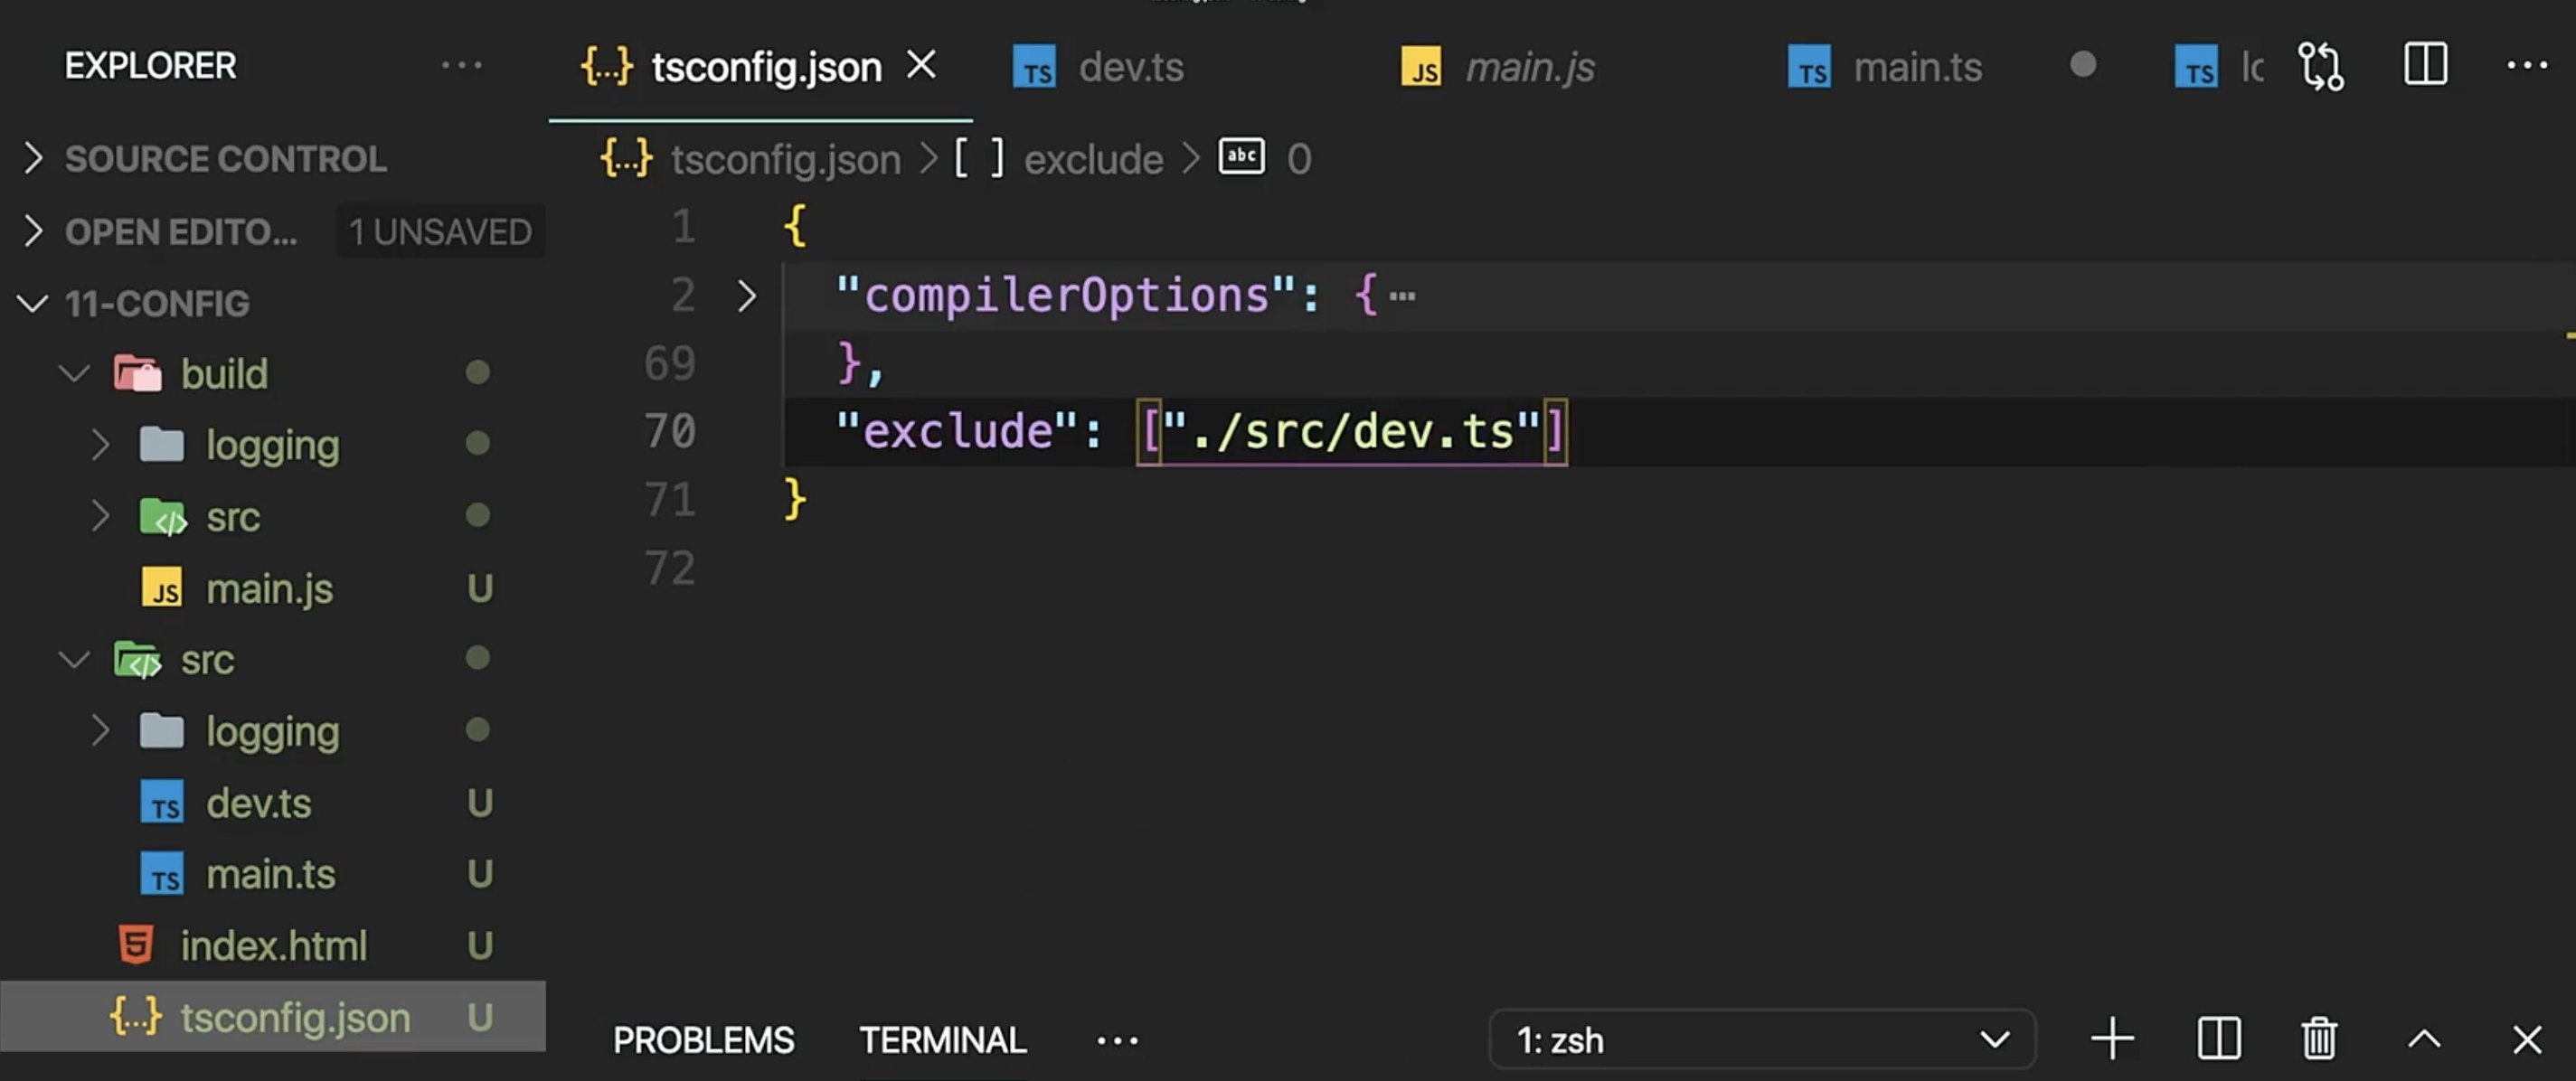This screenshot has width=2576, height=1081.
Task: Click the unsaved dot on main.ts tab
Action: coord(2083,65)
